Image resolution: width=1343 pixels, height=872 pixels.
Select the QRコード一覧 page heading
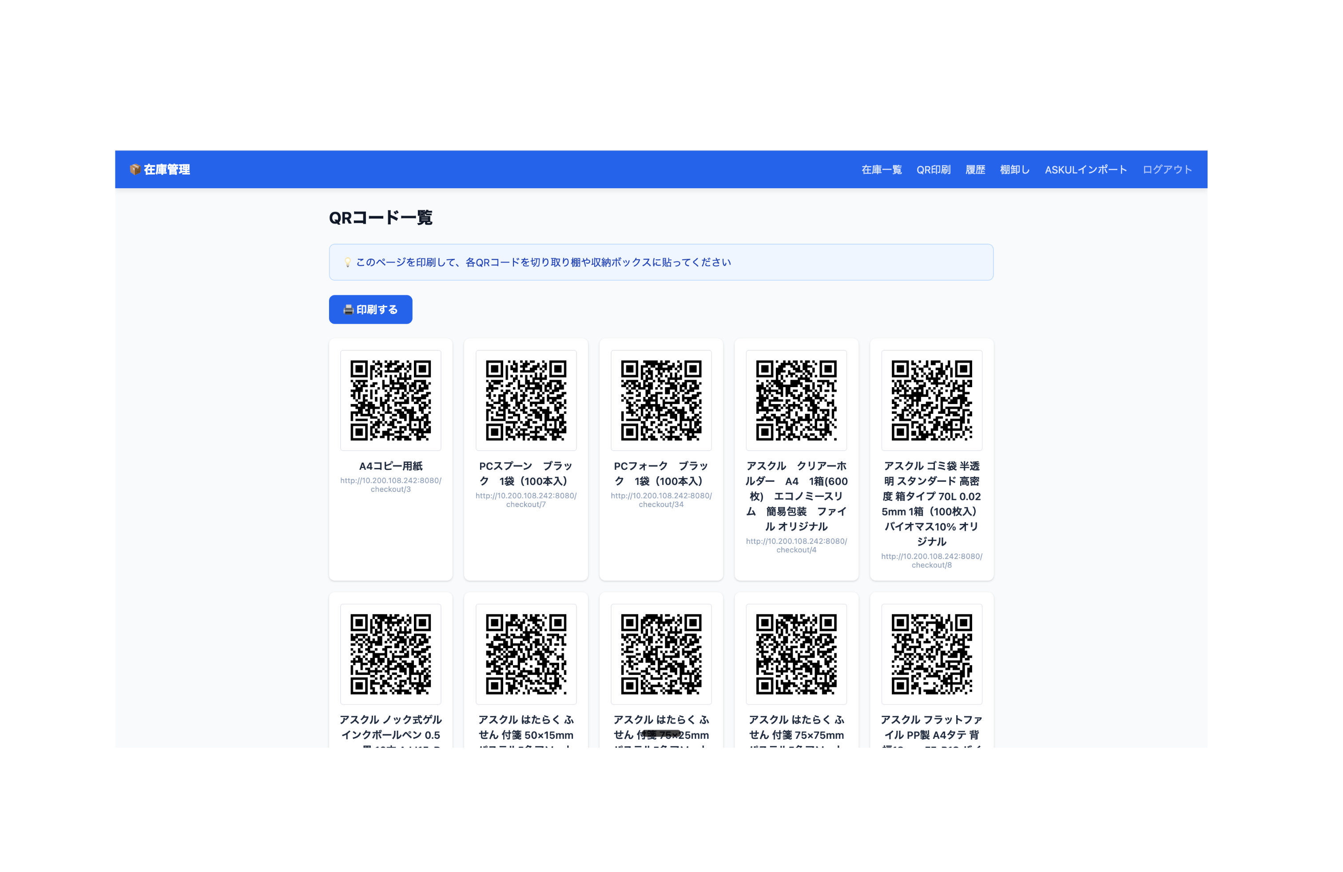[381, 218]
